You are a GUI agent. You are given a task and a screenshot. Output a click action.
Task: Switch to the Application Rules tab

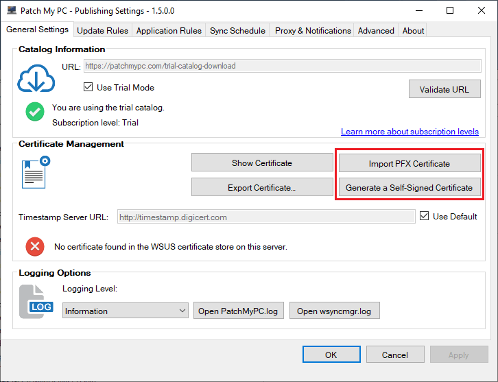(169, 30)
